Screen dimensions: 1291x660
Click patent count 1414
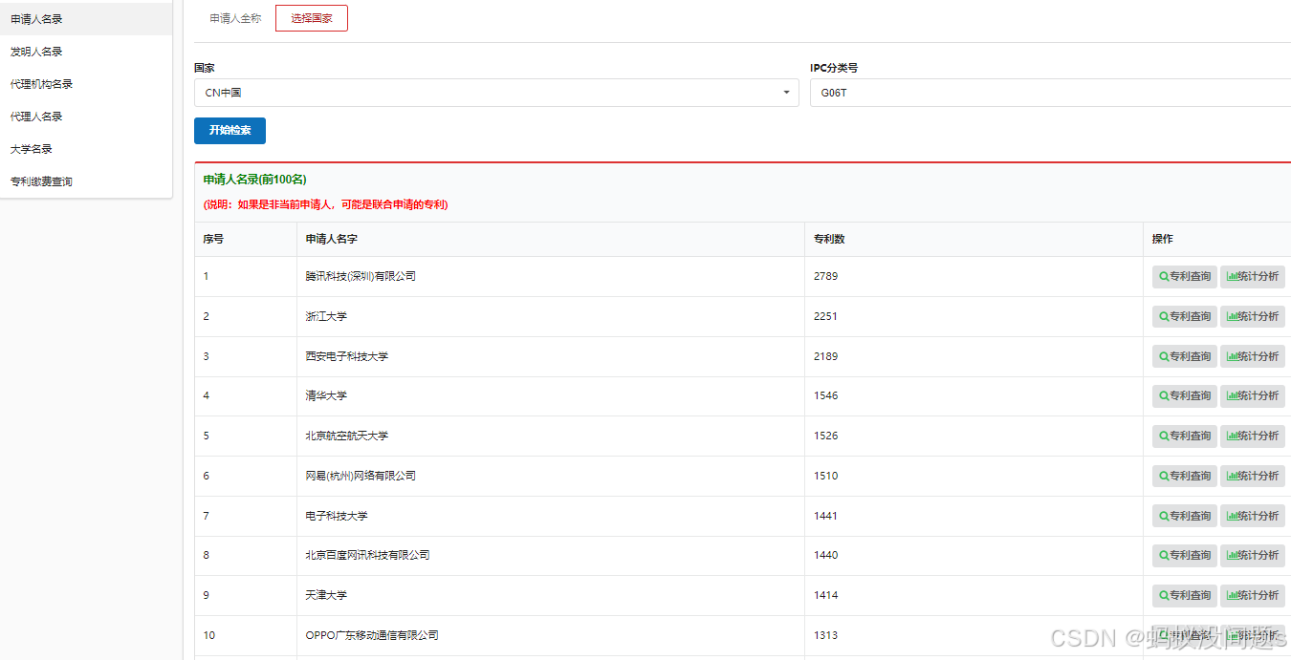pyautogui.click(x=826, y=595)
